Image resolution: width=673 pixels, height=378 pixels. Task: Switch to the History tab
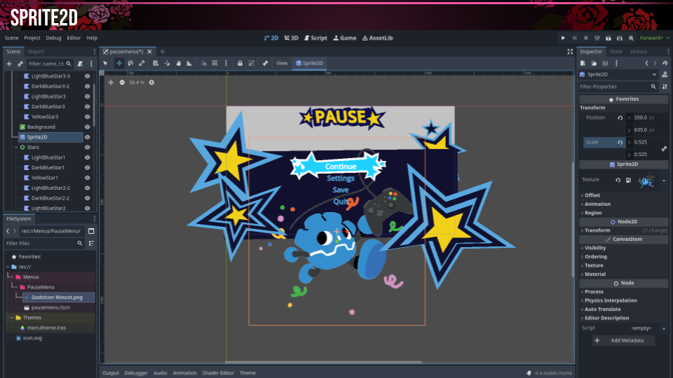pyautogui.click(x=639, y=52)
